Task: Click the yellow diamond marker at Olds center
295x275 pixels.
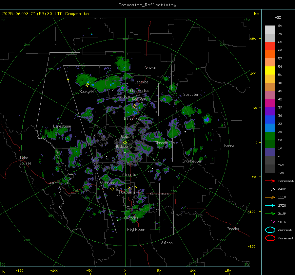Action: [125, 143]
